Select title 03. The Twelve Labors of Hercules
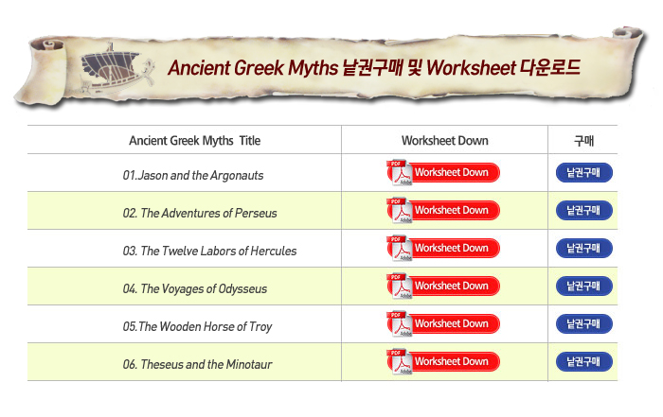This screenshot has height=417, width=663. click(209, 251)
